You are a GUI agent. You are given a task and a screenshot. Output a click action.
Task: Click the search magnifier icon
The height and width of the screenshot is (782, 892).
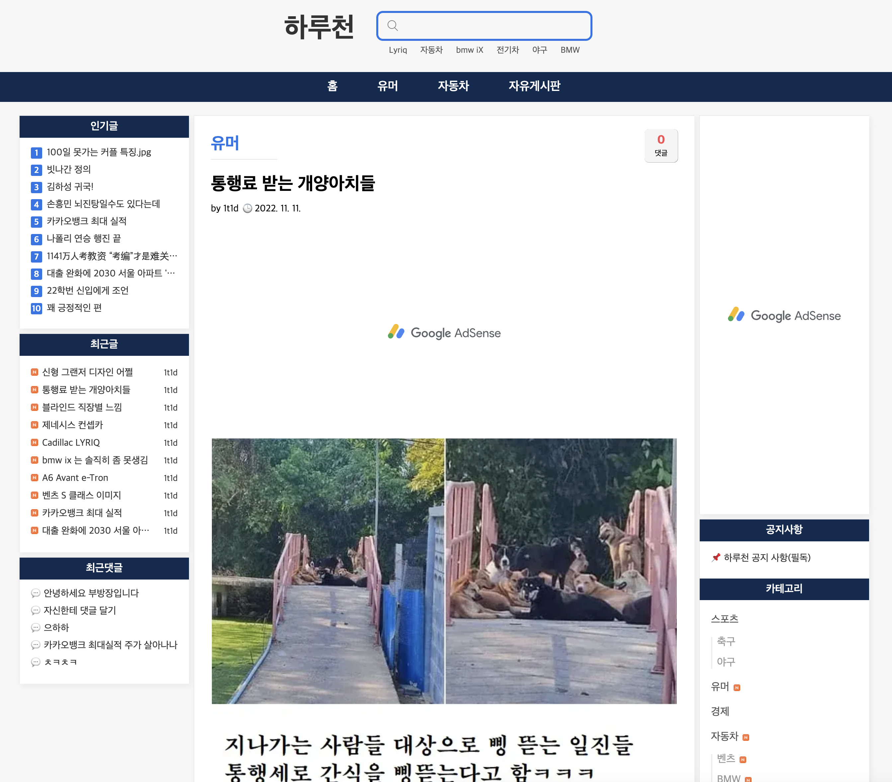tap(392, 26)
